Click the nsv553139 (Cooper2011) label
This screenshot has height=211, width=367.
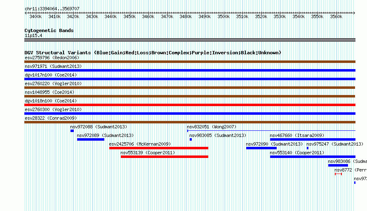tap(148, 153)
